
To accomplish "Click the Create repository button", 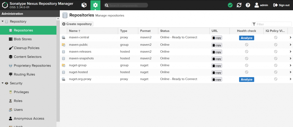I will tap(77, 24).
